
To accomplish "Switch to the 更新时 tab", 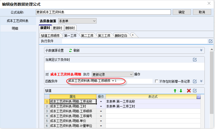I will [58, 28].
